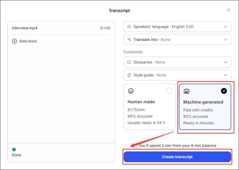Viewport: 239px width, 170px height.
Task: Click the Create transcript button
Action: click(177, 157)
